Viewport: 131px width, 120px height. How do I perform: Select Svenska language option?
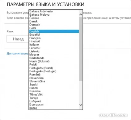click(x=54, y=91)
